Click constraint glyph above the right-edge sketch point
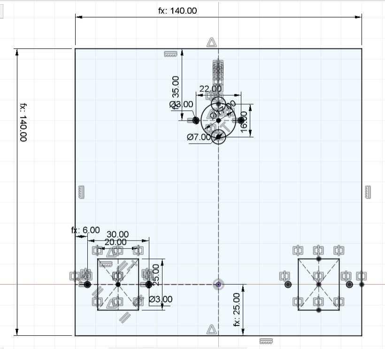Image resolution: width=385 pixels, height=349 pixels. click(362, 276)
